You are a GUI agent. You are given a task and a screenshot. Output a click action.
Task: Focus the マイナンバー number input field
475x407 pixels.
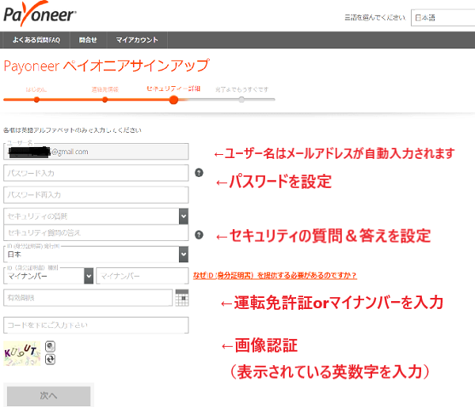point(142,276)
